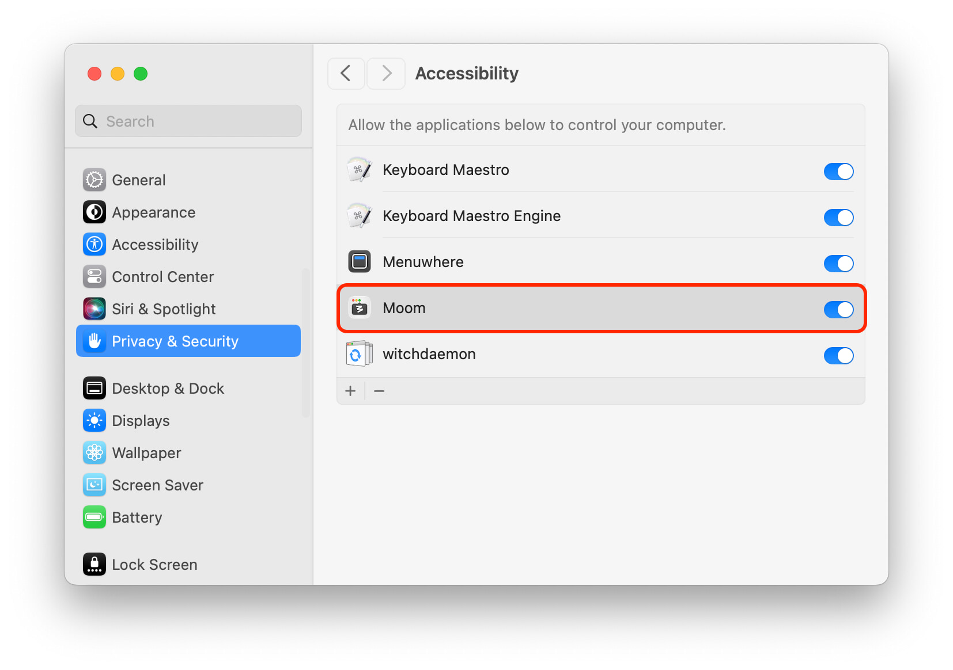Click the Battery icon in sidebar
This screenshot has width=953, height=670.
pos(94,517)
